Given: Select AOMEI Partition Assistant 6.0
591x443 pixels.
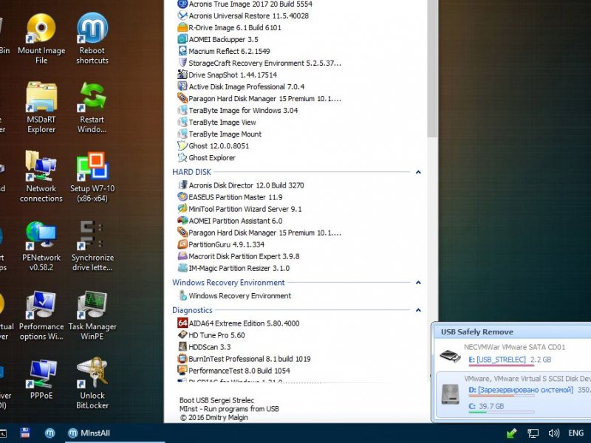Looking at the screenshot, I should 230,221.
